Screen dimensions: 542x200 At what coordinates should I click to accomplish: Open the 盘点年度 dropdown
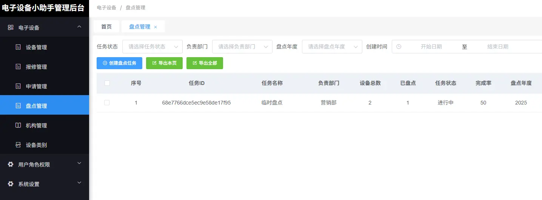coord(332,47)
